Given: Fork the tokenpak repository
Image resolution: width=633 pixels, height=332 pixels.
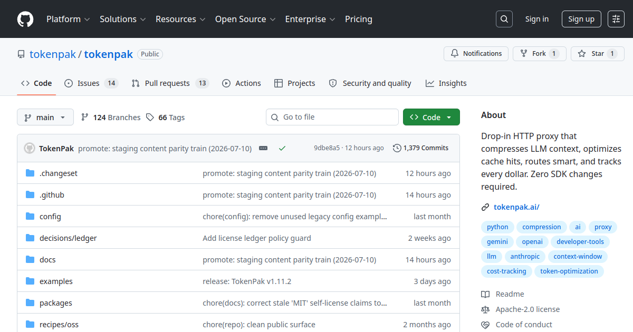Looking at the screenshot, I should point(540,54).
